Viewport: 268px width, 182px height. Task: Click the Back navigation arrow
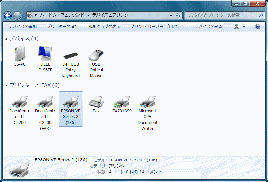click(8, 15)
